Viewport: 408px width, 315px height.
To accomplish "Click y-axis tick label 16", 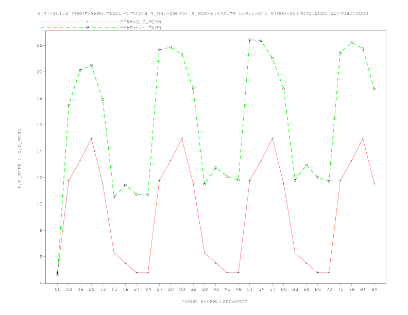I will (40, 125).
